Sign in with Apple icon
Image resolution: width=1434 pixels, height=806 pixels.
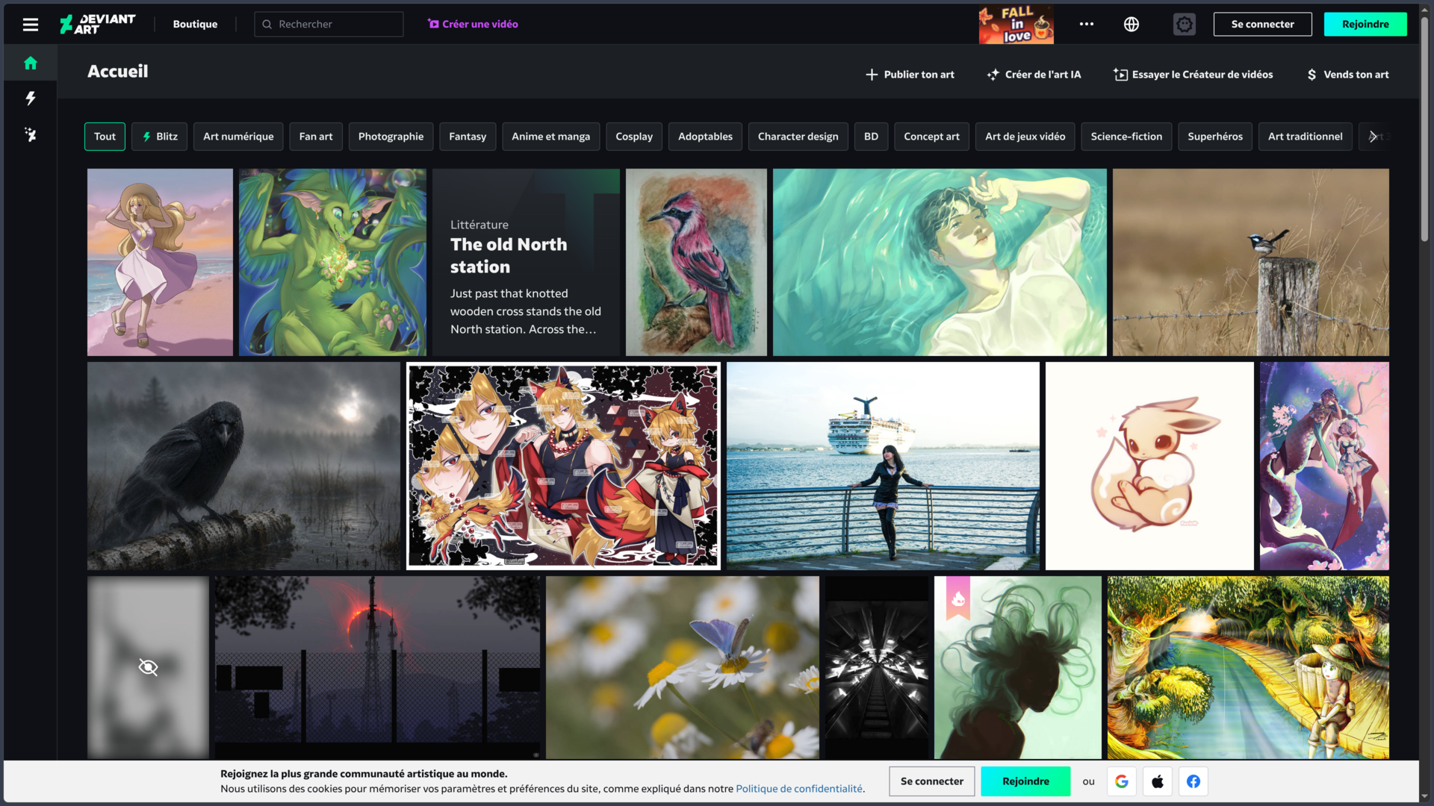click(1158, 781)
